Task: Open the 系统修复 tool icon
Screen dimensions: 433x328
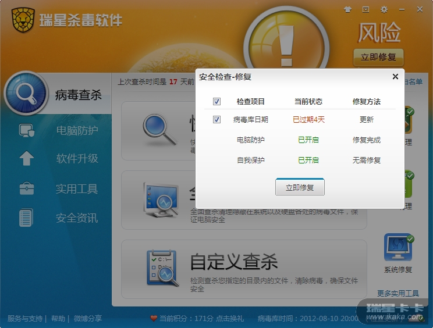Action: tap(398, 248)
